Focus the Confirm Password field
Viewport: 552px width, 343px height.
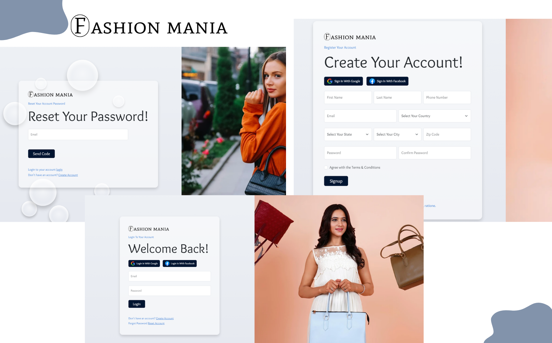pyautogui.click(x=434, y=153)
